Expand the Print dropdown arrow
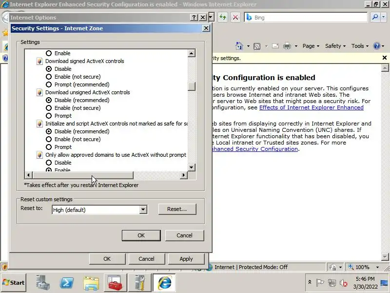This screenshot has width=390, height=293. coord(296,46)
